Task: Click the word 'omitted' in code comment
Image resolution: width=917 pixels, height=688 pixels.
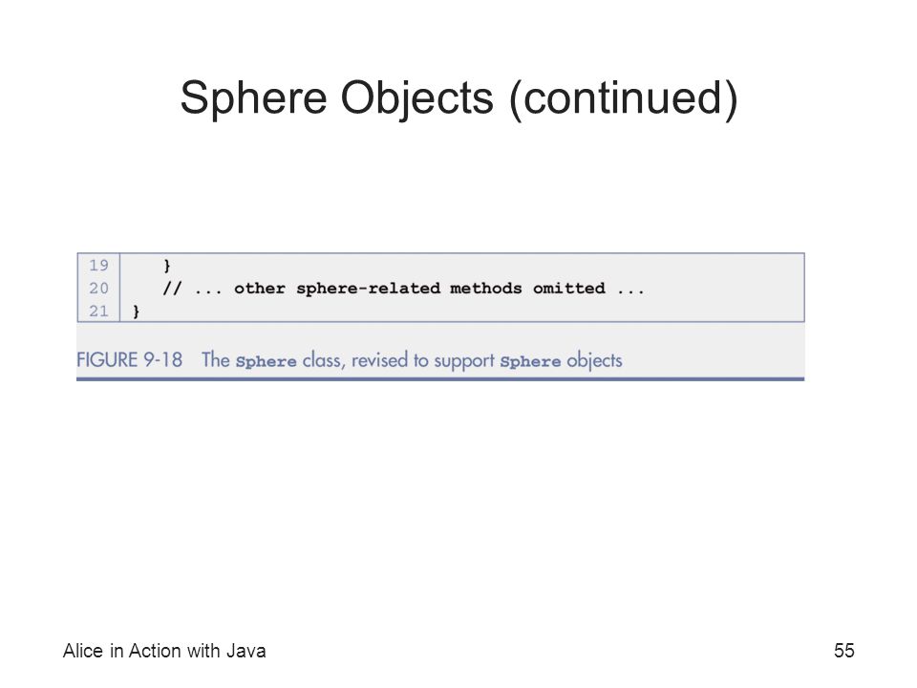Action: pyautogui.click(x=569, y=289)
